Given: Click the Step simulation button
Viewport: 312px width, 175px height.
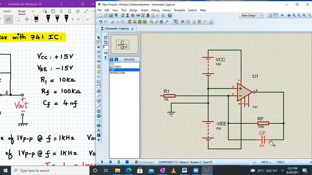Looking at the screenshot, I should [x=111, y=162].
